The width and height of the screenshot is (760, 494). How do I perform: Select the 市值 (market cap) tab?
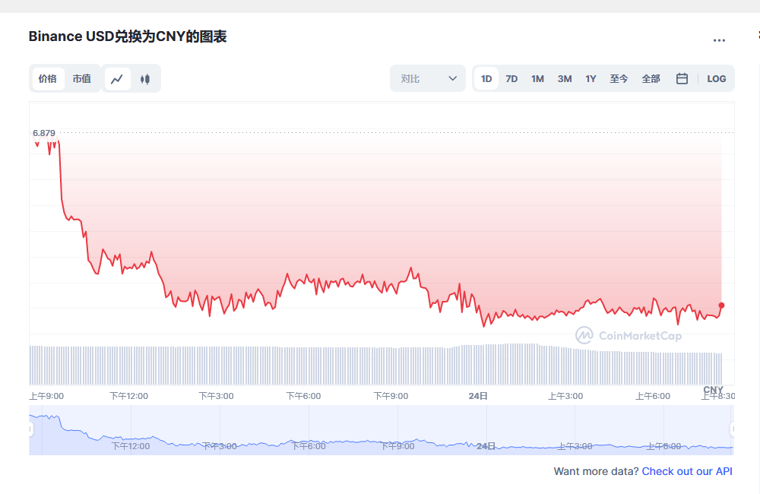tap(82, 78)
